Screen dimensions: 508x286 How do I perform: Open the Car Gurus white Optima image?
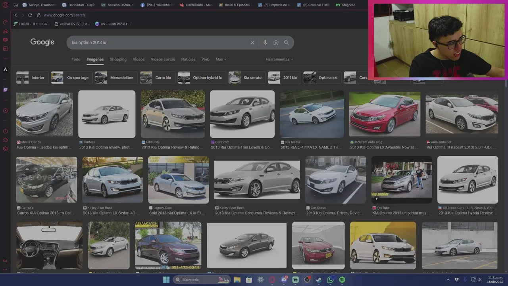click(x=336, y=180)
